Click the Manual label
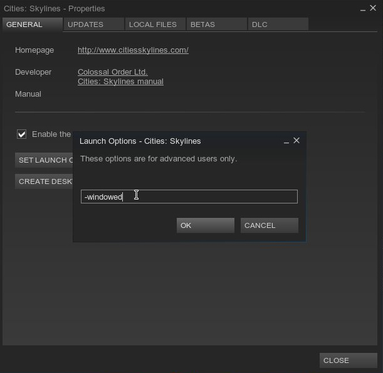383x373 pixels. 28,94
